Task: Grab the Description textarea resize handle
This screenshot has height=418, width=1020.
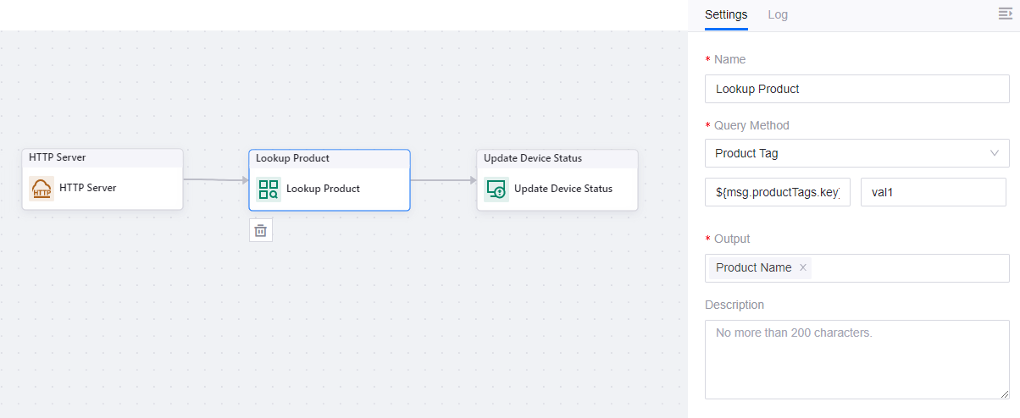Action: tap(1004, 393)
